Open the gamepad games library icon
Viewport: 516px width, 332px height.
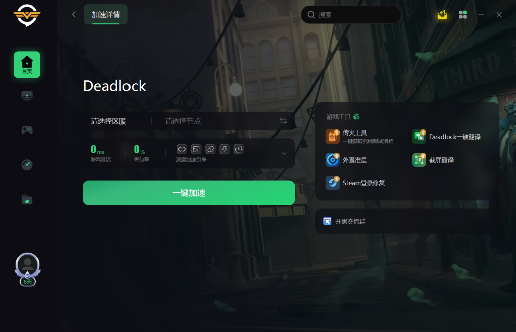(27, 130)
